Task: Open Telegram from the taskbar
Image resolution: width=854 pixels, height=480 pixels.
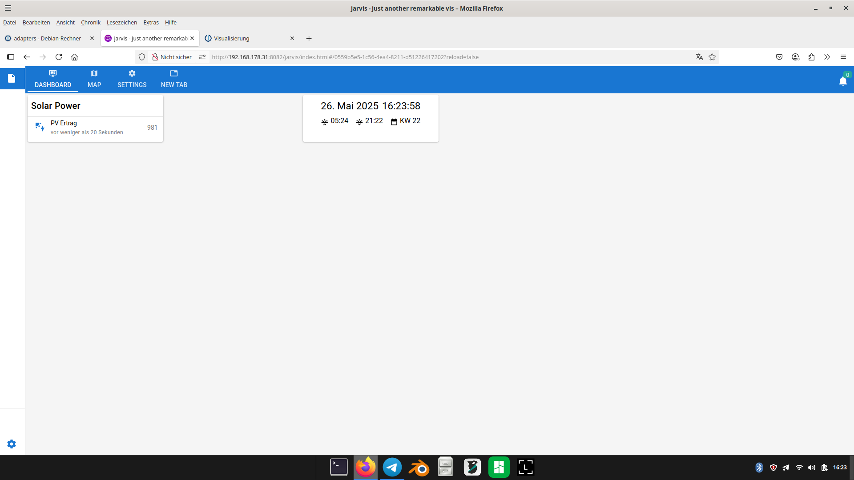Action: point(392,467)
